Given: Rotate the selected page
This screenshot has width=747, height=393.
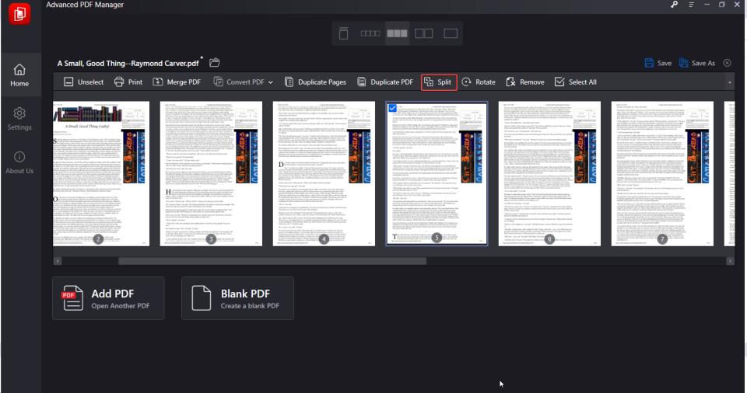Looking at the screenshot, I should click(479, 82).
